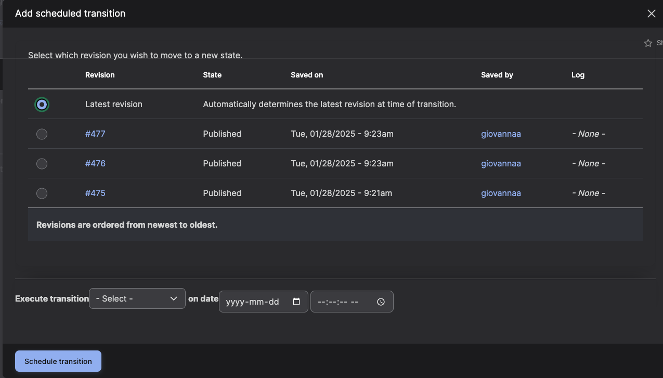
Task: Click saved-on date in #476 row
Action: click(342, 163)
